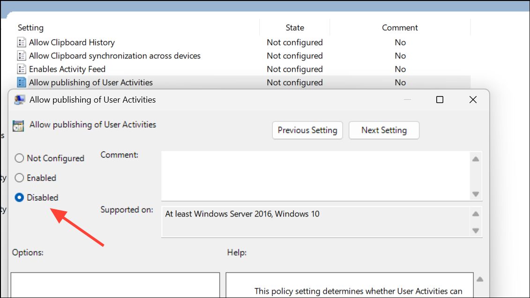The image size is (530, 298).
Task: Click the selected Allow publishing policy row icon
Action: [x=21, y=82]
